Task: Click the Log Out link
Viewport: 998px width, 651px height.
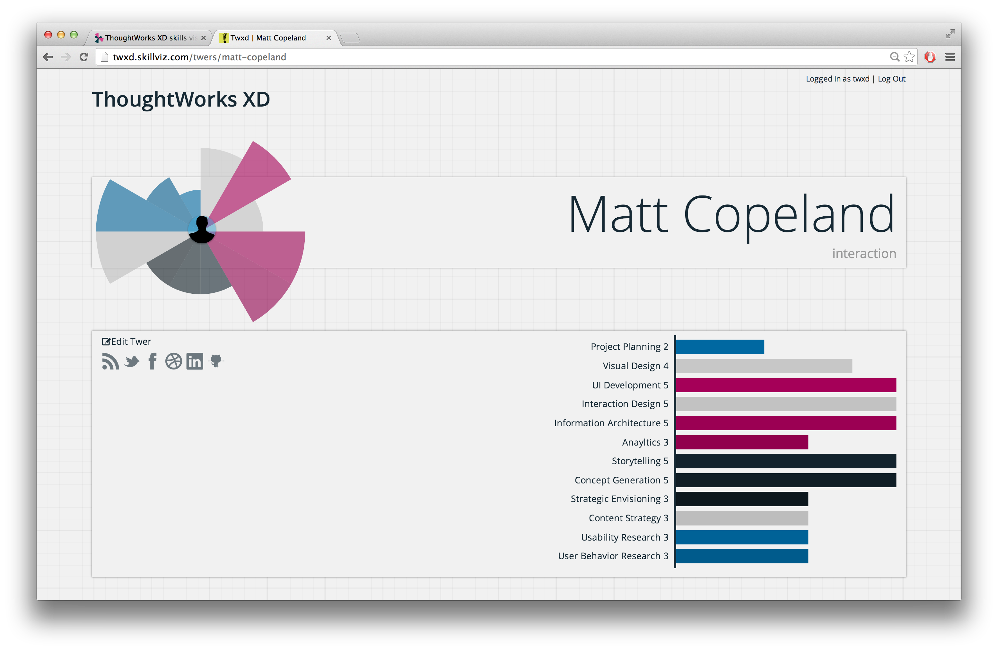Action: pos(891,79)
